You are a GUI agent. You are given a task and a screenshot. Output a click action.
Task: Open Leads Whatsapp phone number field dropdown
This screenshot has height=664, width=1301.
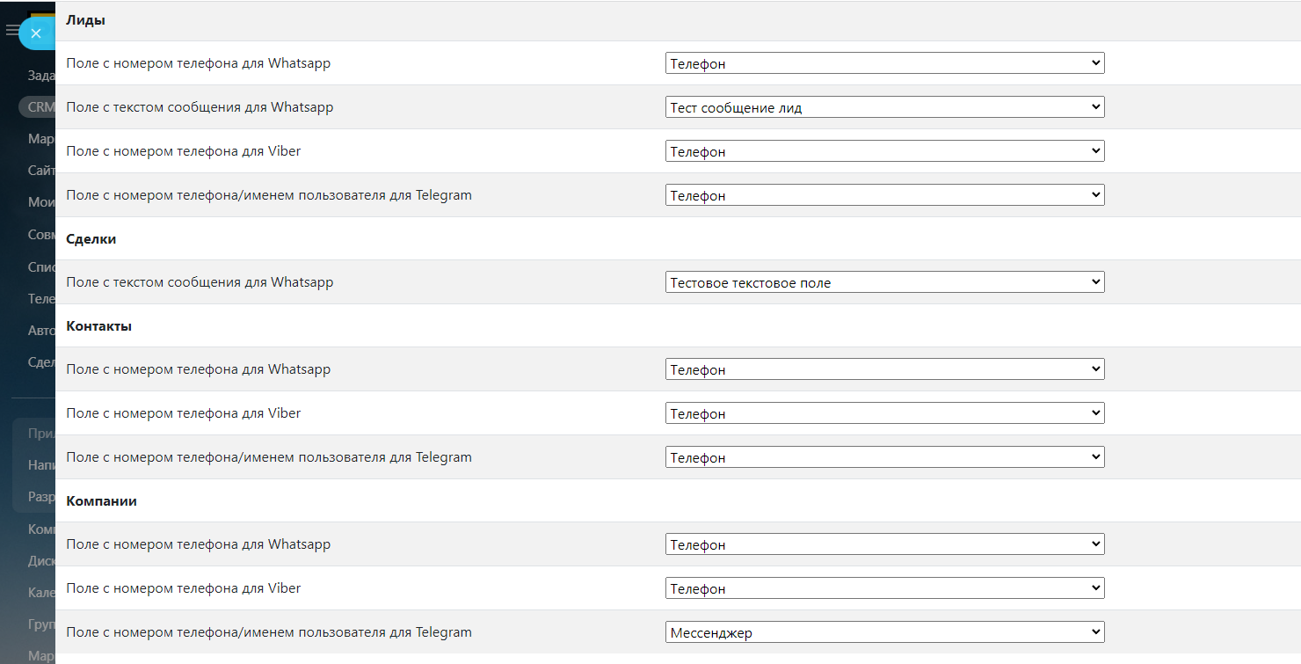pyautogui.click(x=884, y=63)
